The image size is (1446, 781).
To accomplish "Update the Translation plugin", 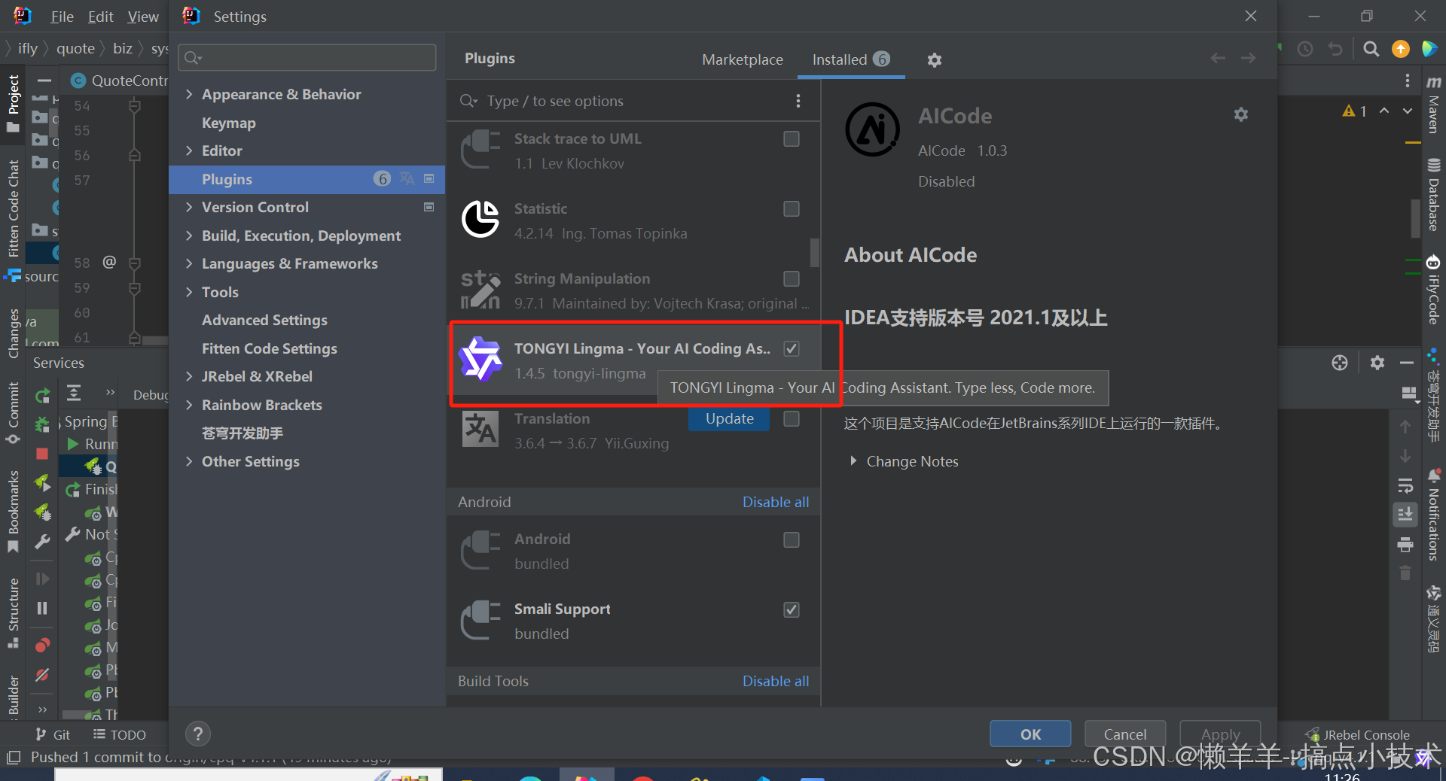I will pyautogui.click(x=729, y=419).
